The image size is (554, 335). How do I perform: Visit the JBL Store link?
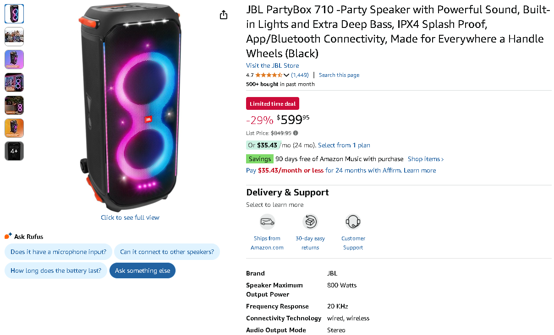pos(272,65)
